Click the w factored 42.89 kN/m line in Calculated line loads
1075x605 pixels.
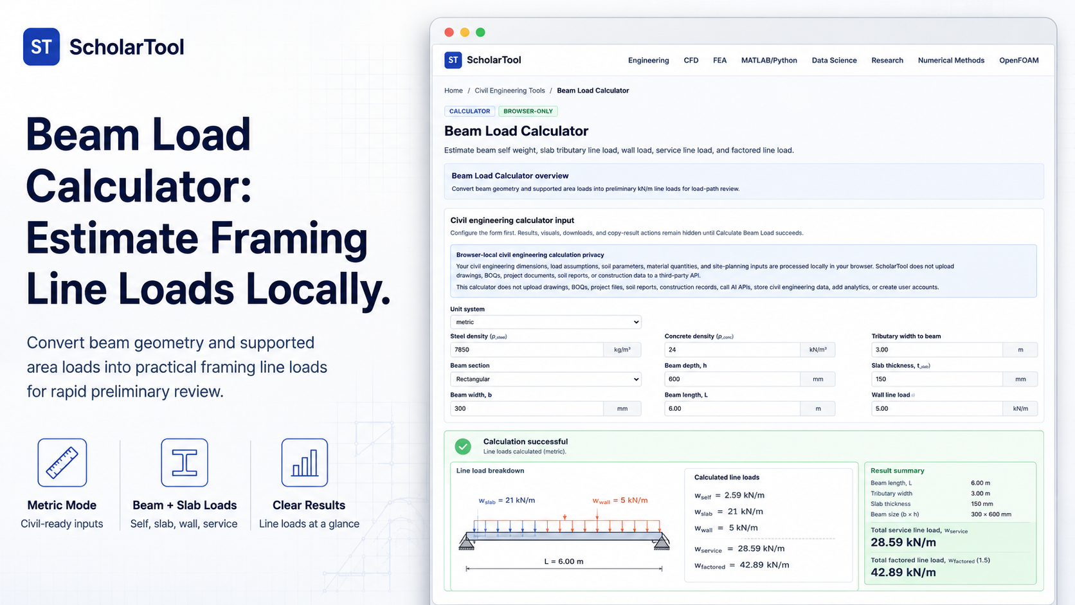tap(741, 565)
